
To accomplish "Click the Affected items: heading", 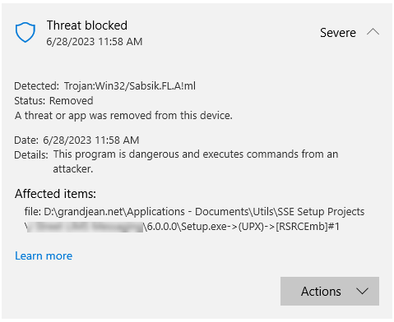I will (x=55, y=194).
